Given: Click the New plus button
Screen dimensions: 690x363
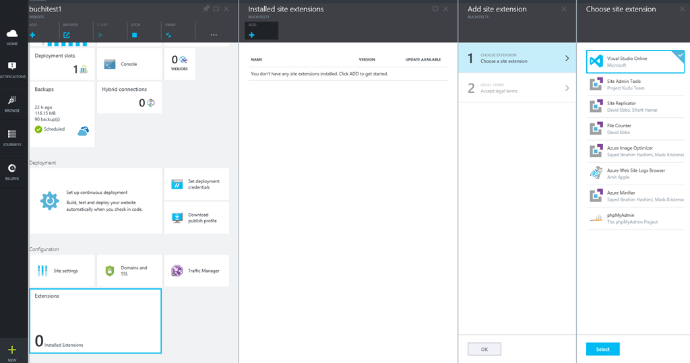Looking at the screenshot, I should [12, 351].
